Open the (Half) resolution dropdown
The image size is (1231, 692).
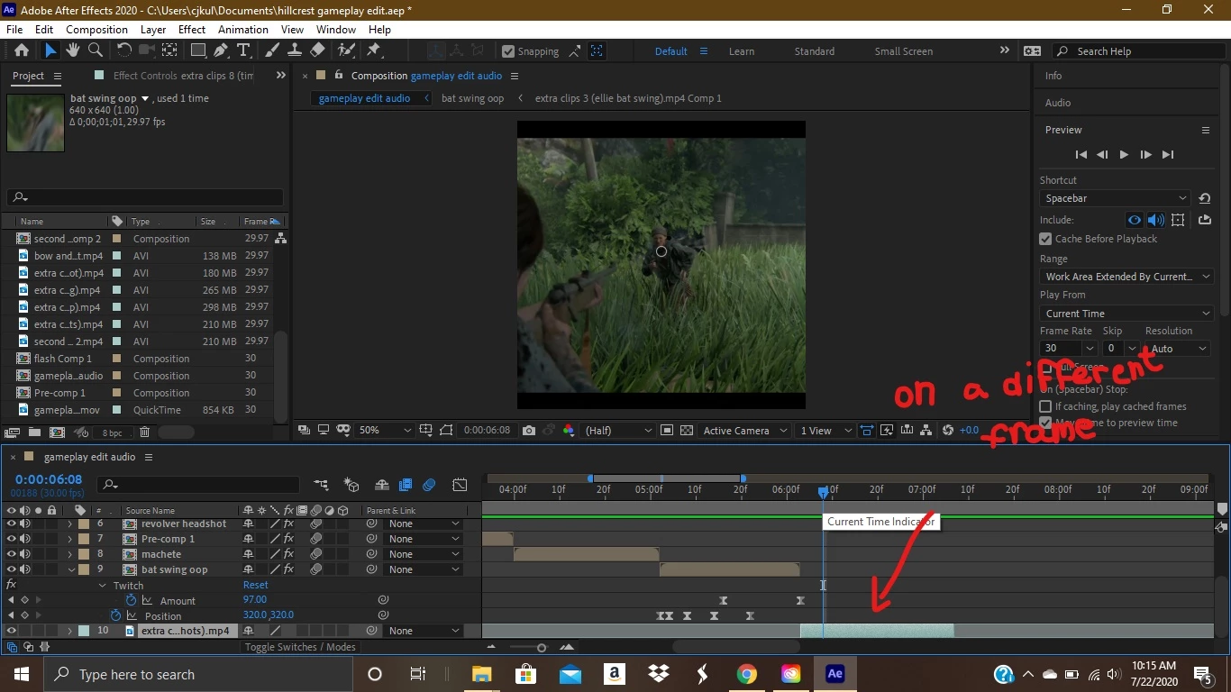618,431
